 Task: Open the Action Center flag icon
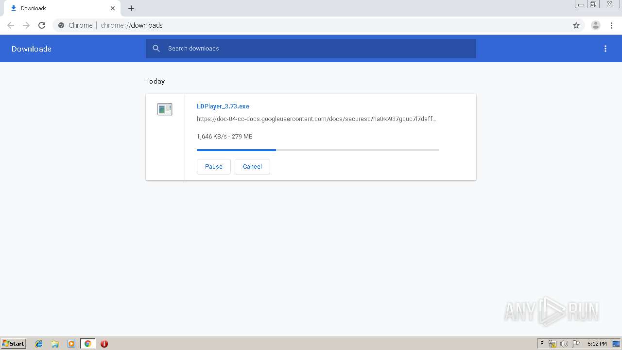pyautogui.click(x=576, y=344)
